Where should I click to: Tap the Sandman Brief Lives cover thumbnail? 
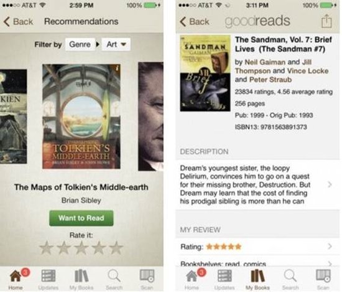(x=205, y=73)
